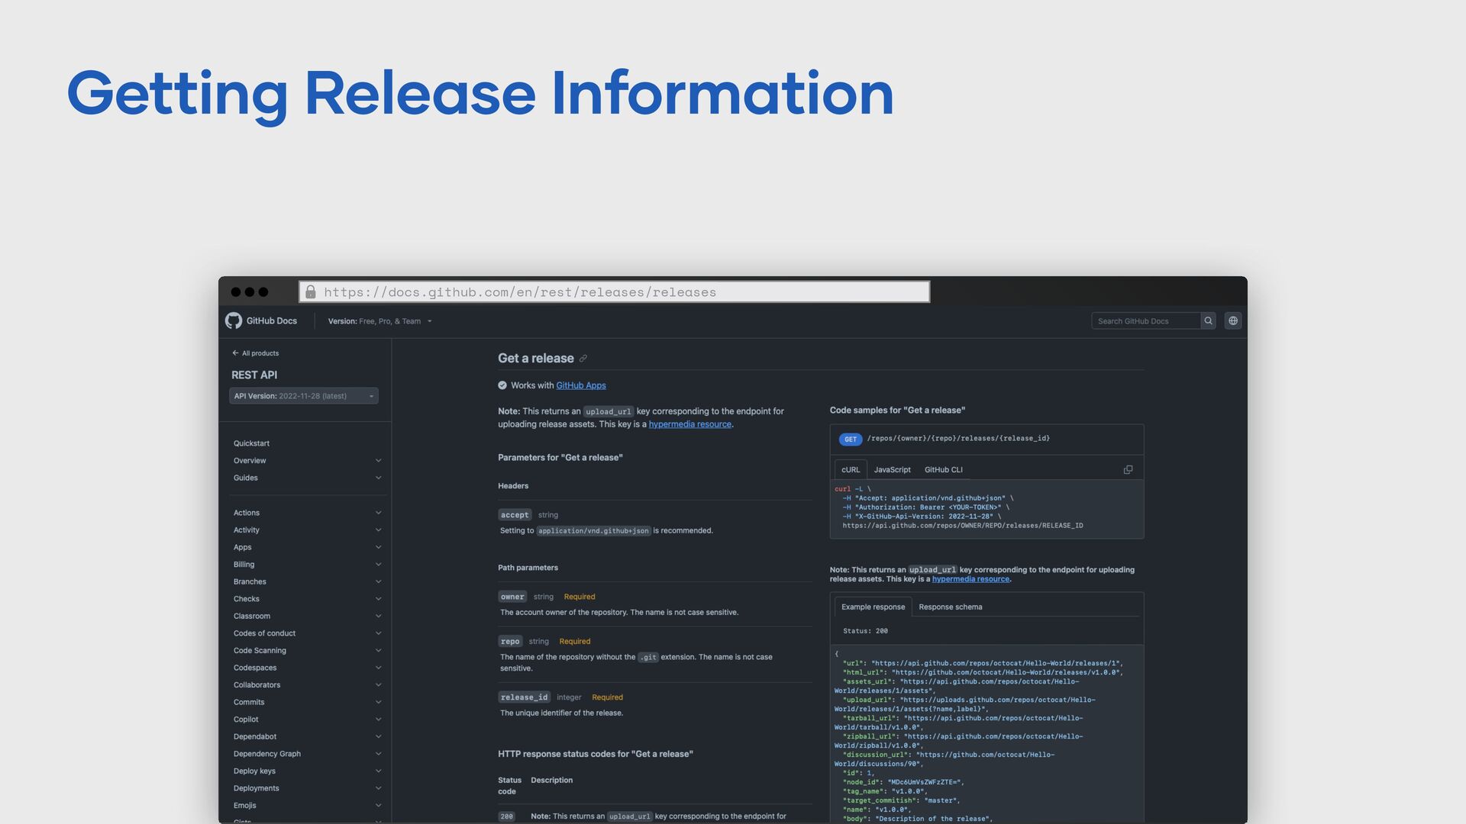The width and height of the screenshot is (1466, 824).
Task: Expand the Classroom sidebar section
Action: pos(307,616)
